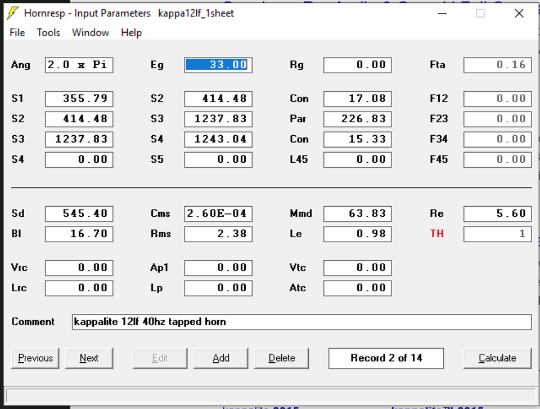
Task: Click the Vrc input field
Action: (79, 268)
